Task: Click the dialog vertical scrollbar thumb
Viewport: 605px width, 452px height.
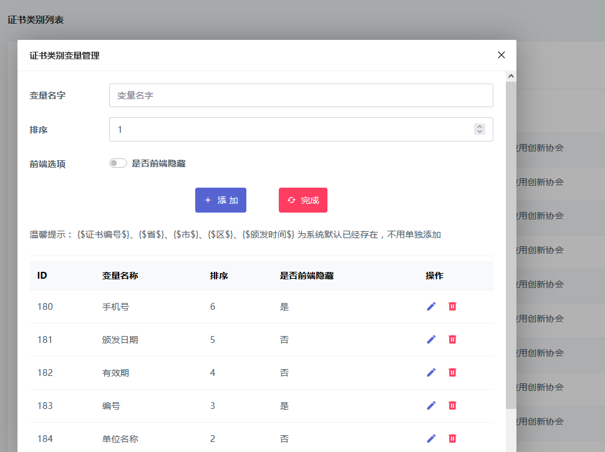Action: 511,245
